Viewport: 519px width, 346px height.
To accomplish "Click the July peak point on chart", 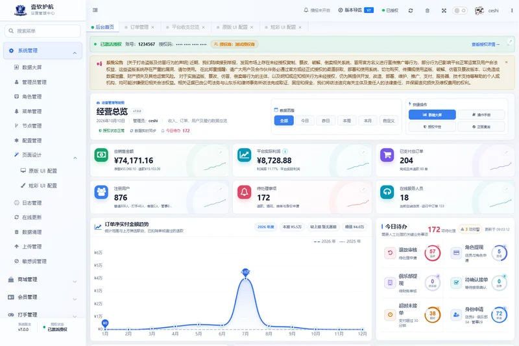I will click(245, 278).
